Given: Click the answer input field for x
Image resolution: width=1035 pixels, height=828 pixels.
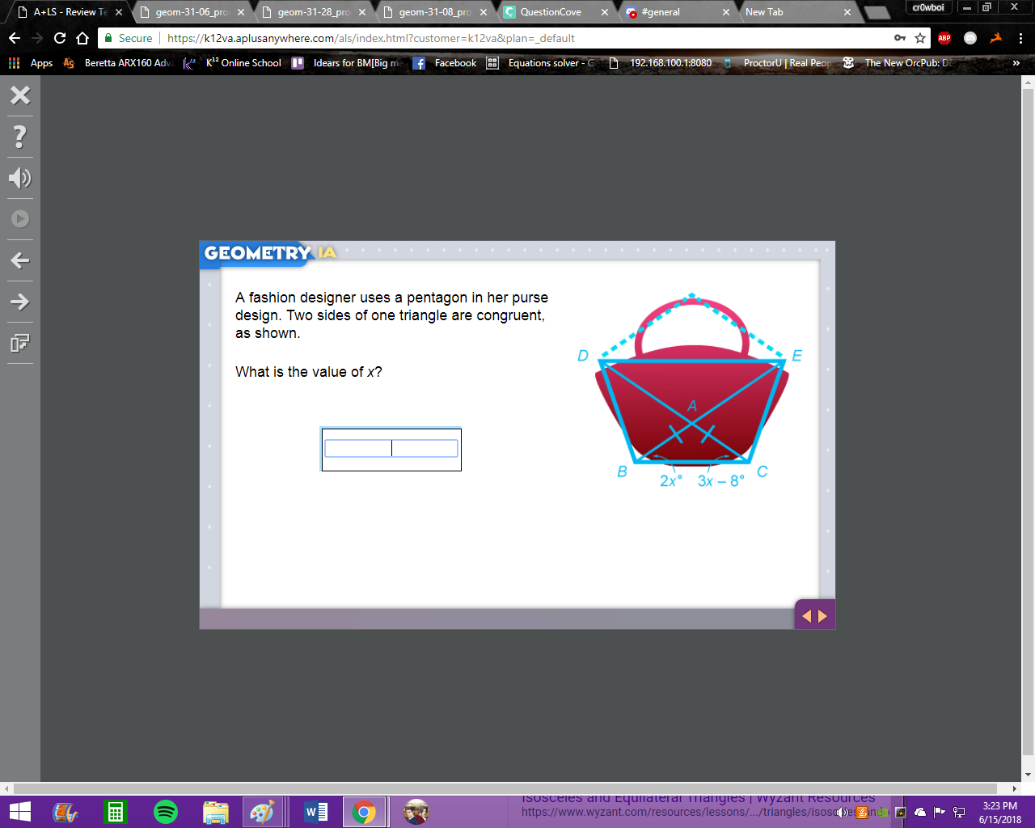Looking at the screenshot, I should [x=391, y=449].
